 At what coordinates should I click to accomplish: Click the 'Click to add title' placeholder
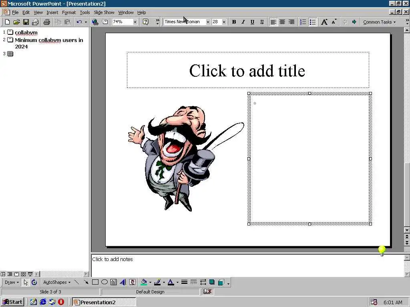248,70
